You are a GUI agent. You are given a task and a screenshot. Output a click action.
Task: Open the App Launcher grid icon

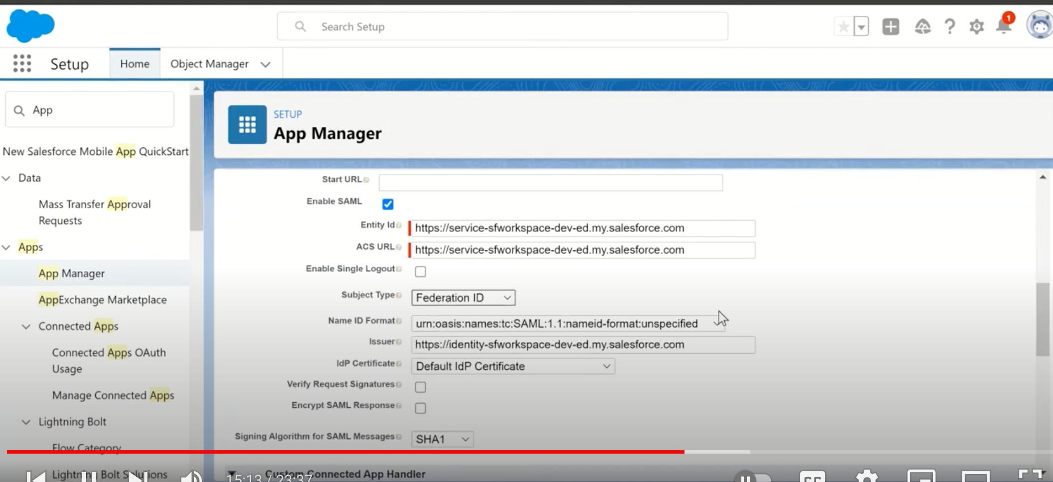pos(22,64)
